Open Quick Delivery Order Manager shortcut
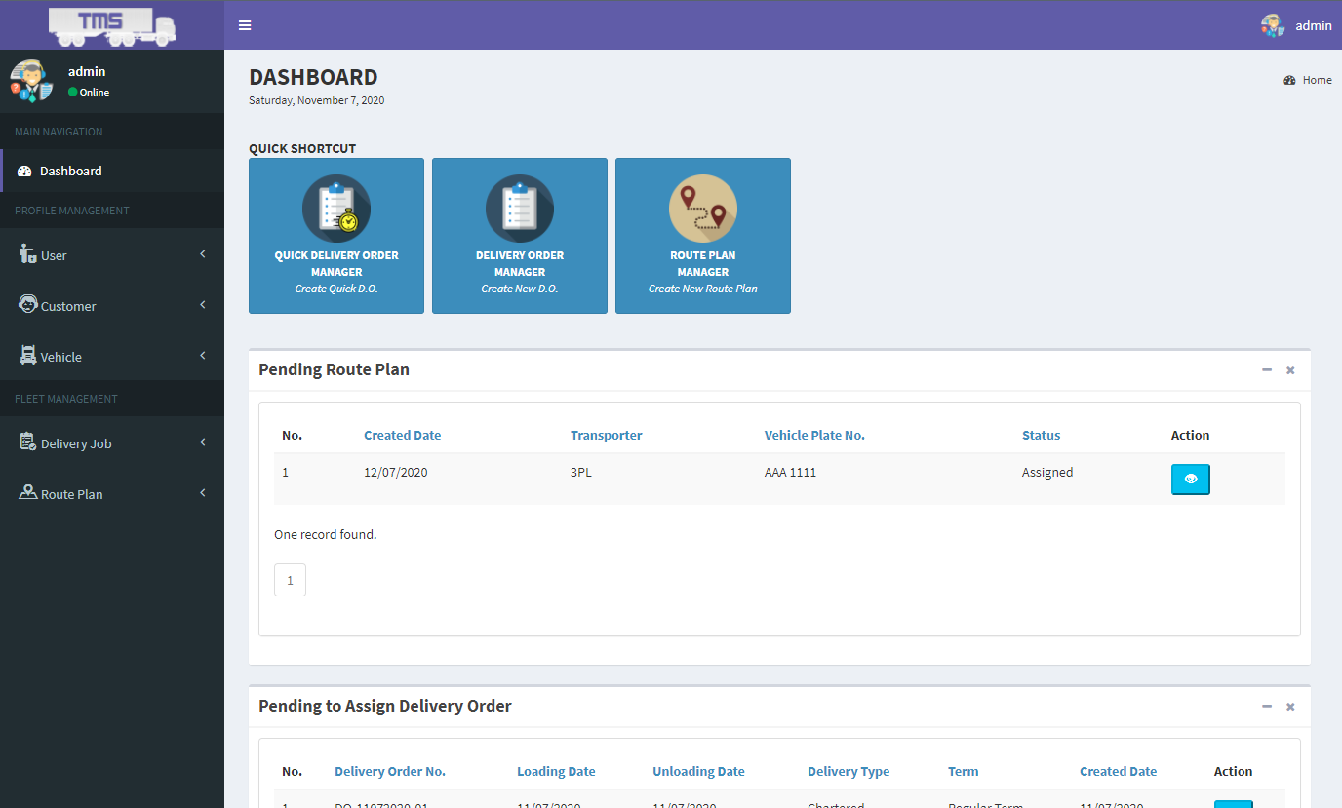 [336, 236]
